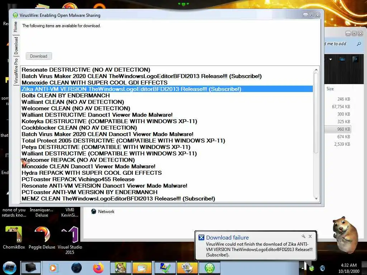367x275 pixels.
Task: Open the camera tool taskbar button
Action: [187, 268]
